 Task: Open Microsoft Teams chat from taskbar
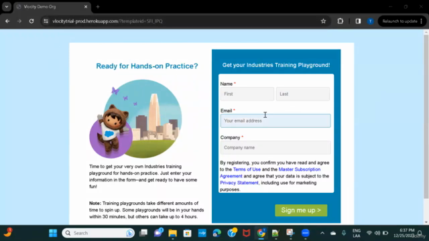[x=158, y=233]
